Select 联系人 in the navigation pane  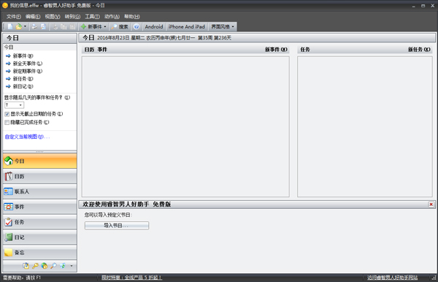39,191
